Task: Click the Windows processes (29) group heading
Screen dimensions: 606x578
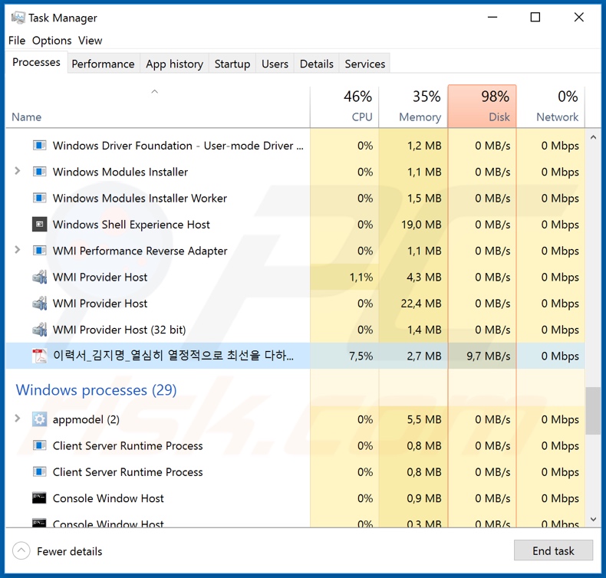Action: tap(96, 390)
